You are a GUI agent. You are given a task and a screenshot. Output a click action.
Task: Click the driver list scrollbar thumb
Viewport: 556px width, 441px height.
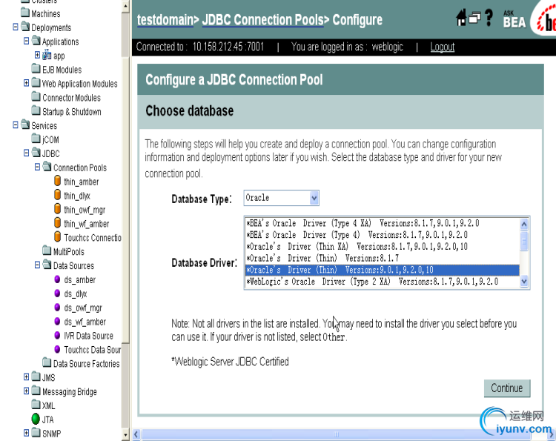click(524, 241)
